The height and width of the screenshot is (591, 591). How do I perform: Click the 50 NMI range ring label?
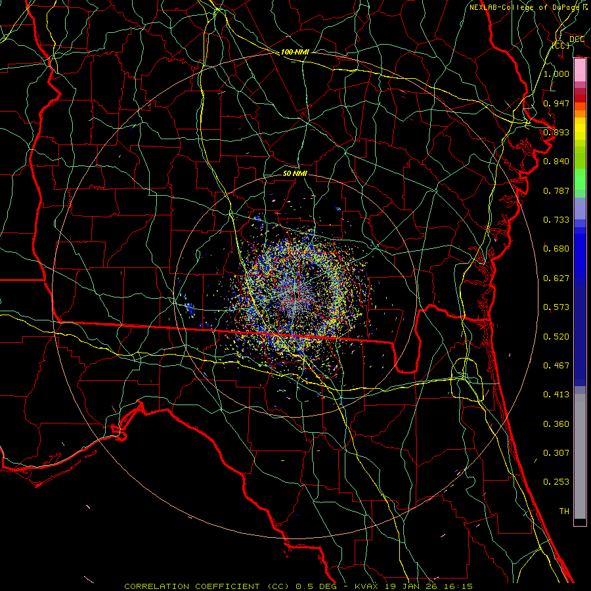coord(295,173)
